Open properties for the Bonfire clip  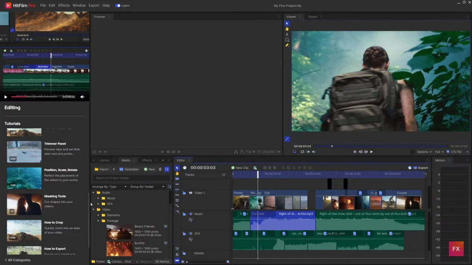(x=165, y=243)
